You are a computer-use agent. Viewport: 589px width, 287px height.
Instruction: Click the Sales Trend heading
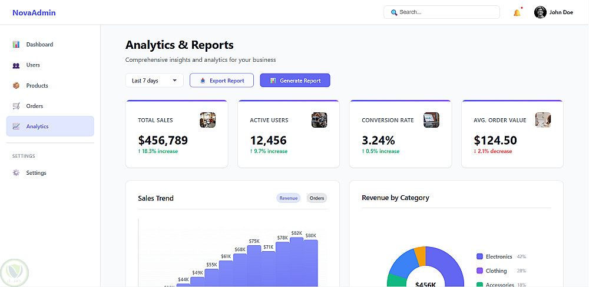click(156, 198)
